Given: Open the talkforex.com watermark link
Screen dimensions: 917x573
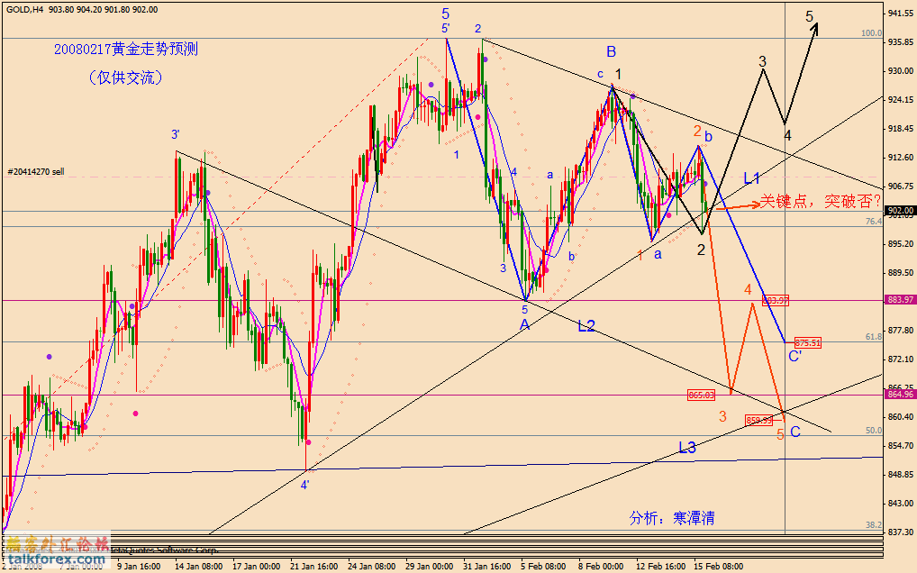Looking at the screenshot, I should click(x=52, y=559).
